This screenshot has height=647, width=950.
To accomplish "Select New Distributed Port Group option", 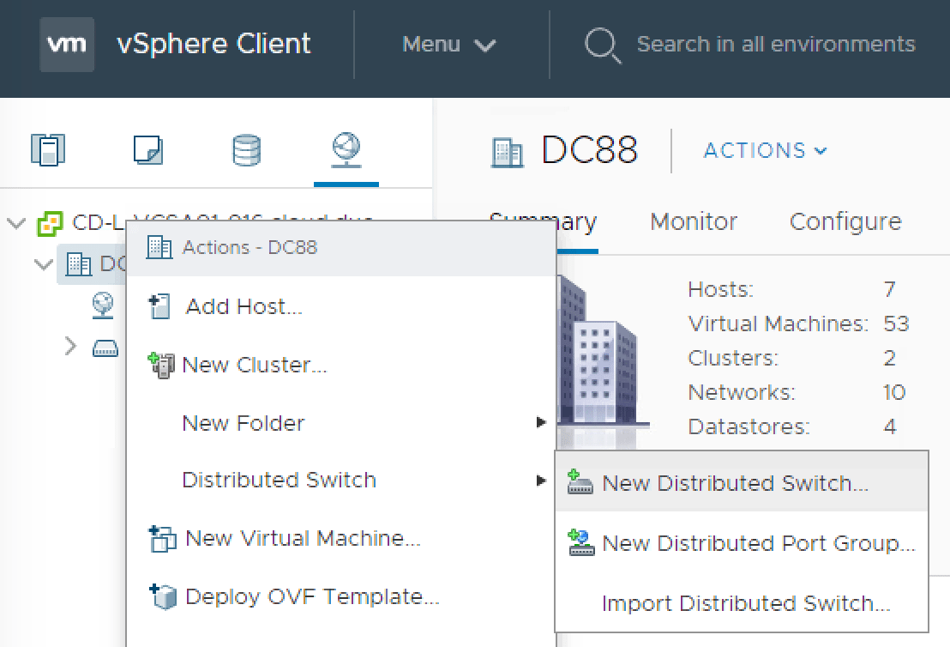I will [x=758, y=543].
